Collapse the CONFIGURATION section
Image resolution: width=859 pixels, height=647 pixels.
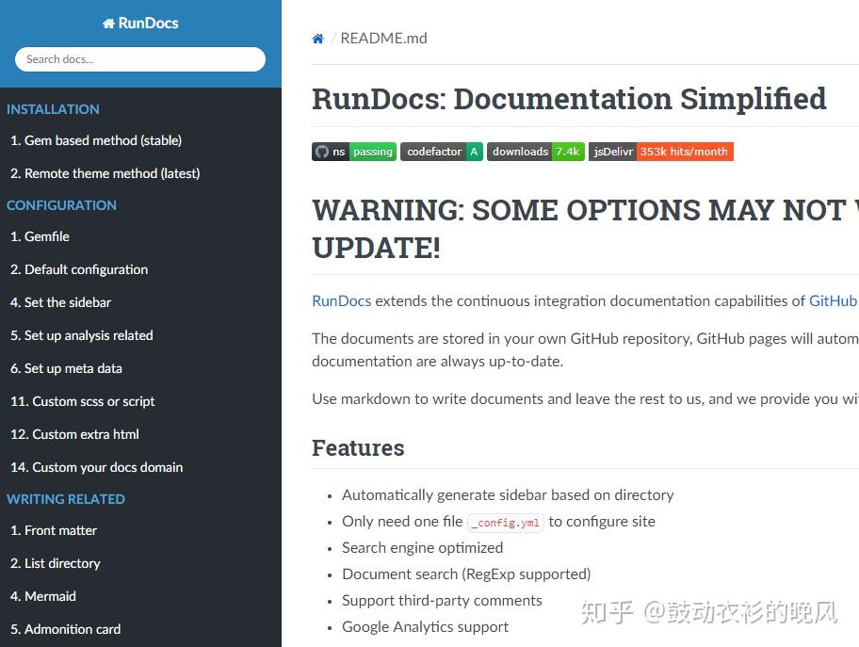(x=61, y=205)
